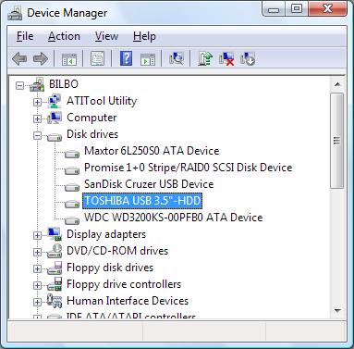Image resolution: width=354 pixels, height=349 pixels.
Task: Open the Help menu
Action: [x=144, y=36]
